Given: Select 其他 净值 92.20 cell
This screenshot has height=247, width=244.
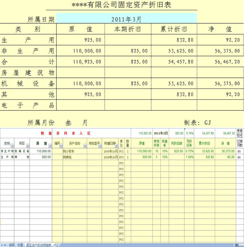Looking at the screenshot, I should 220,95.
